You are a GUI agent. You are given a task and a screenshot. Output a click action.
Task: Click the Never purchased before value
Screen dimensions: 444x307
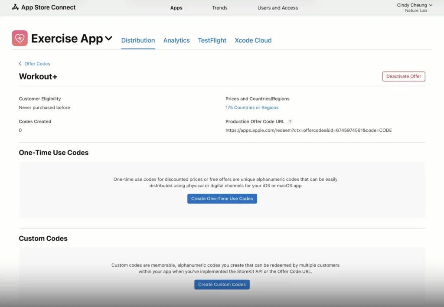tap(45, 108)
